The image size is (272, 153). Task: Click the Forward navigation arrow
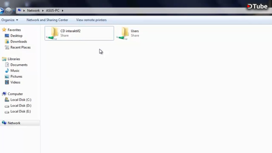(x=8, y=11)
